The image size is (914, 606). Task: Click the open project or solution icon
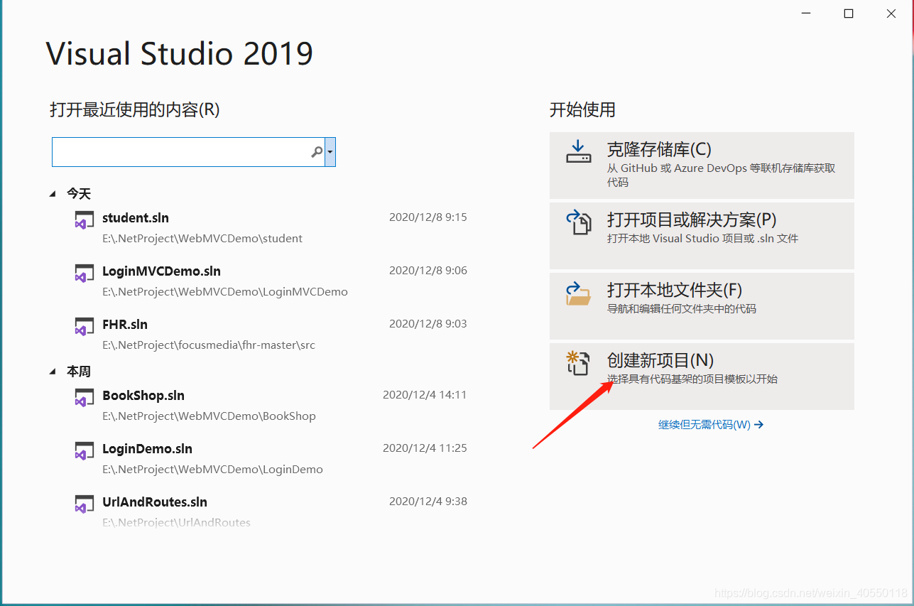pos(578,222)
